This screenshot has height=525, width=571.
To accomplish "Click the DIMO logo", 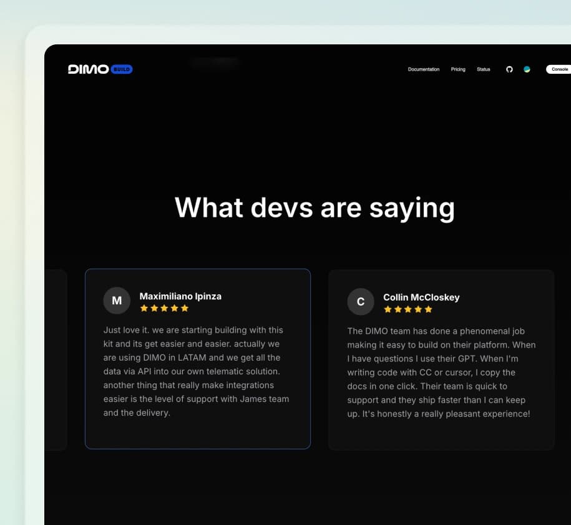I will click(86, 69).
